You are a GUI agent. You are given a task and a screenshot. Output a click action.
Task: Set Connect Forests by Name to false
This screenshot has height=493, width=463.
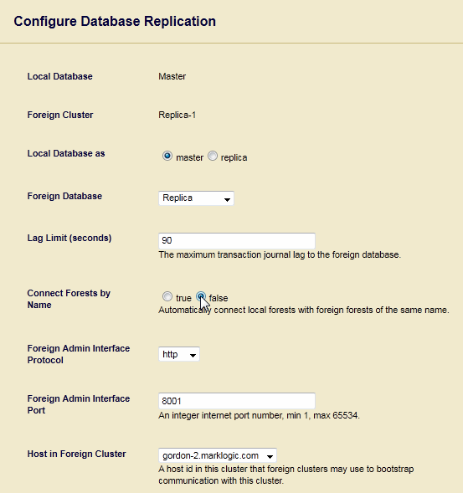coord(201,296)
